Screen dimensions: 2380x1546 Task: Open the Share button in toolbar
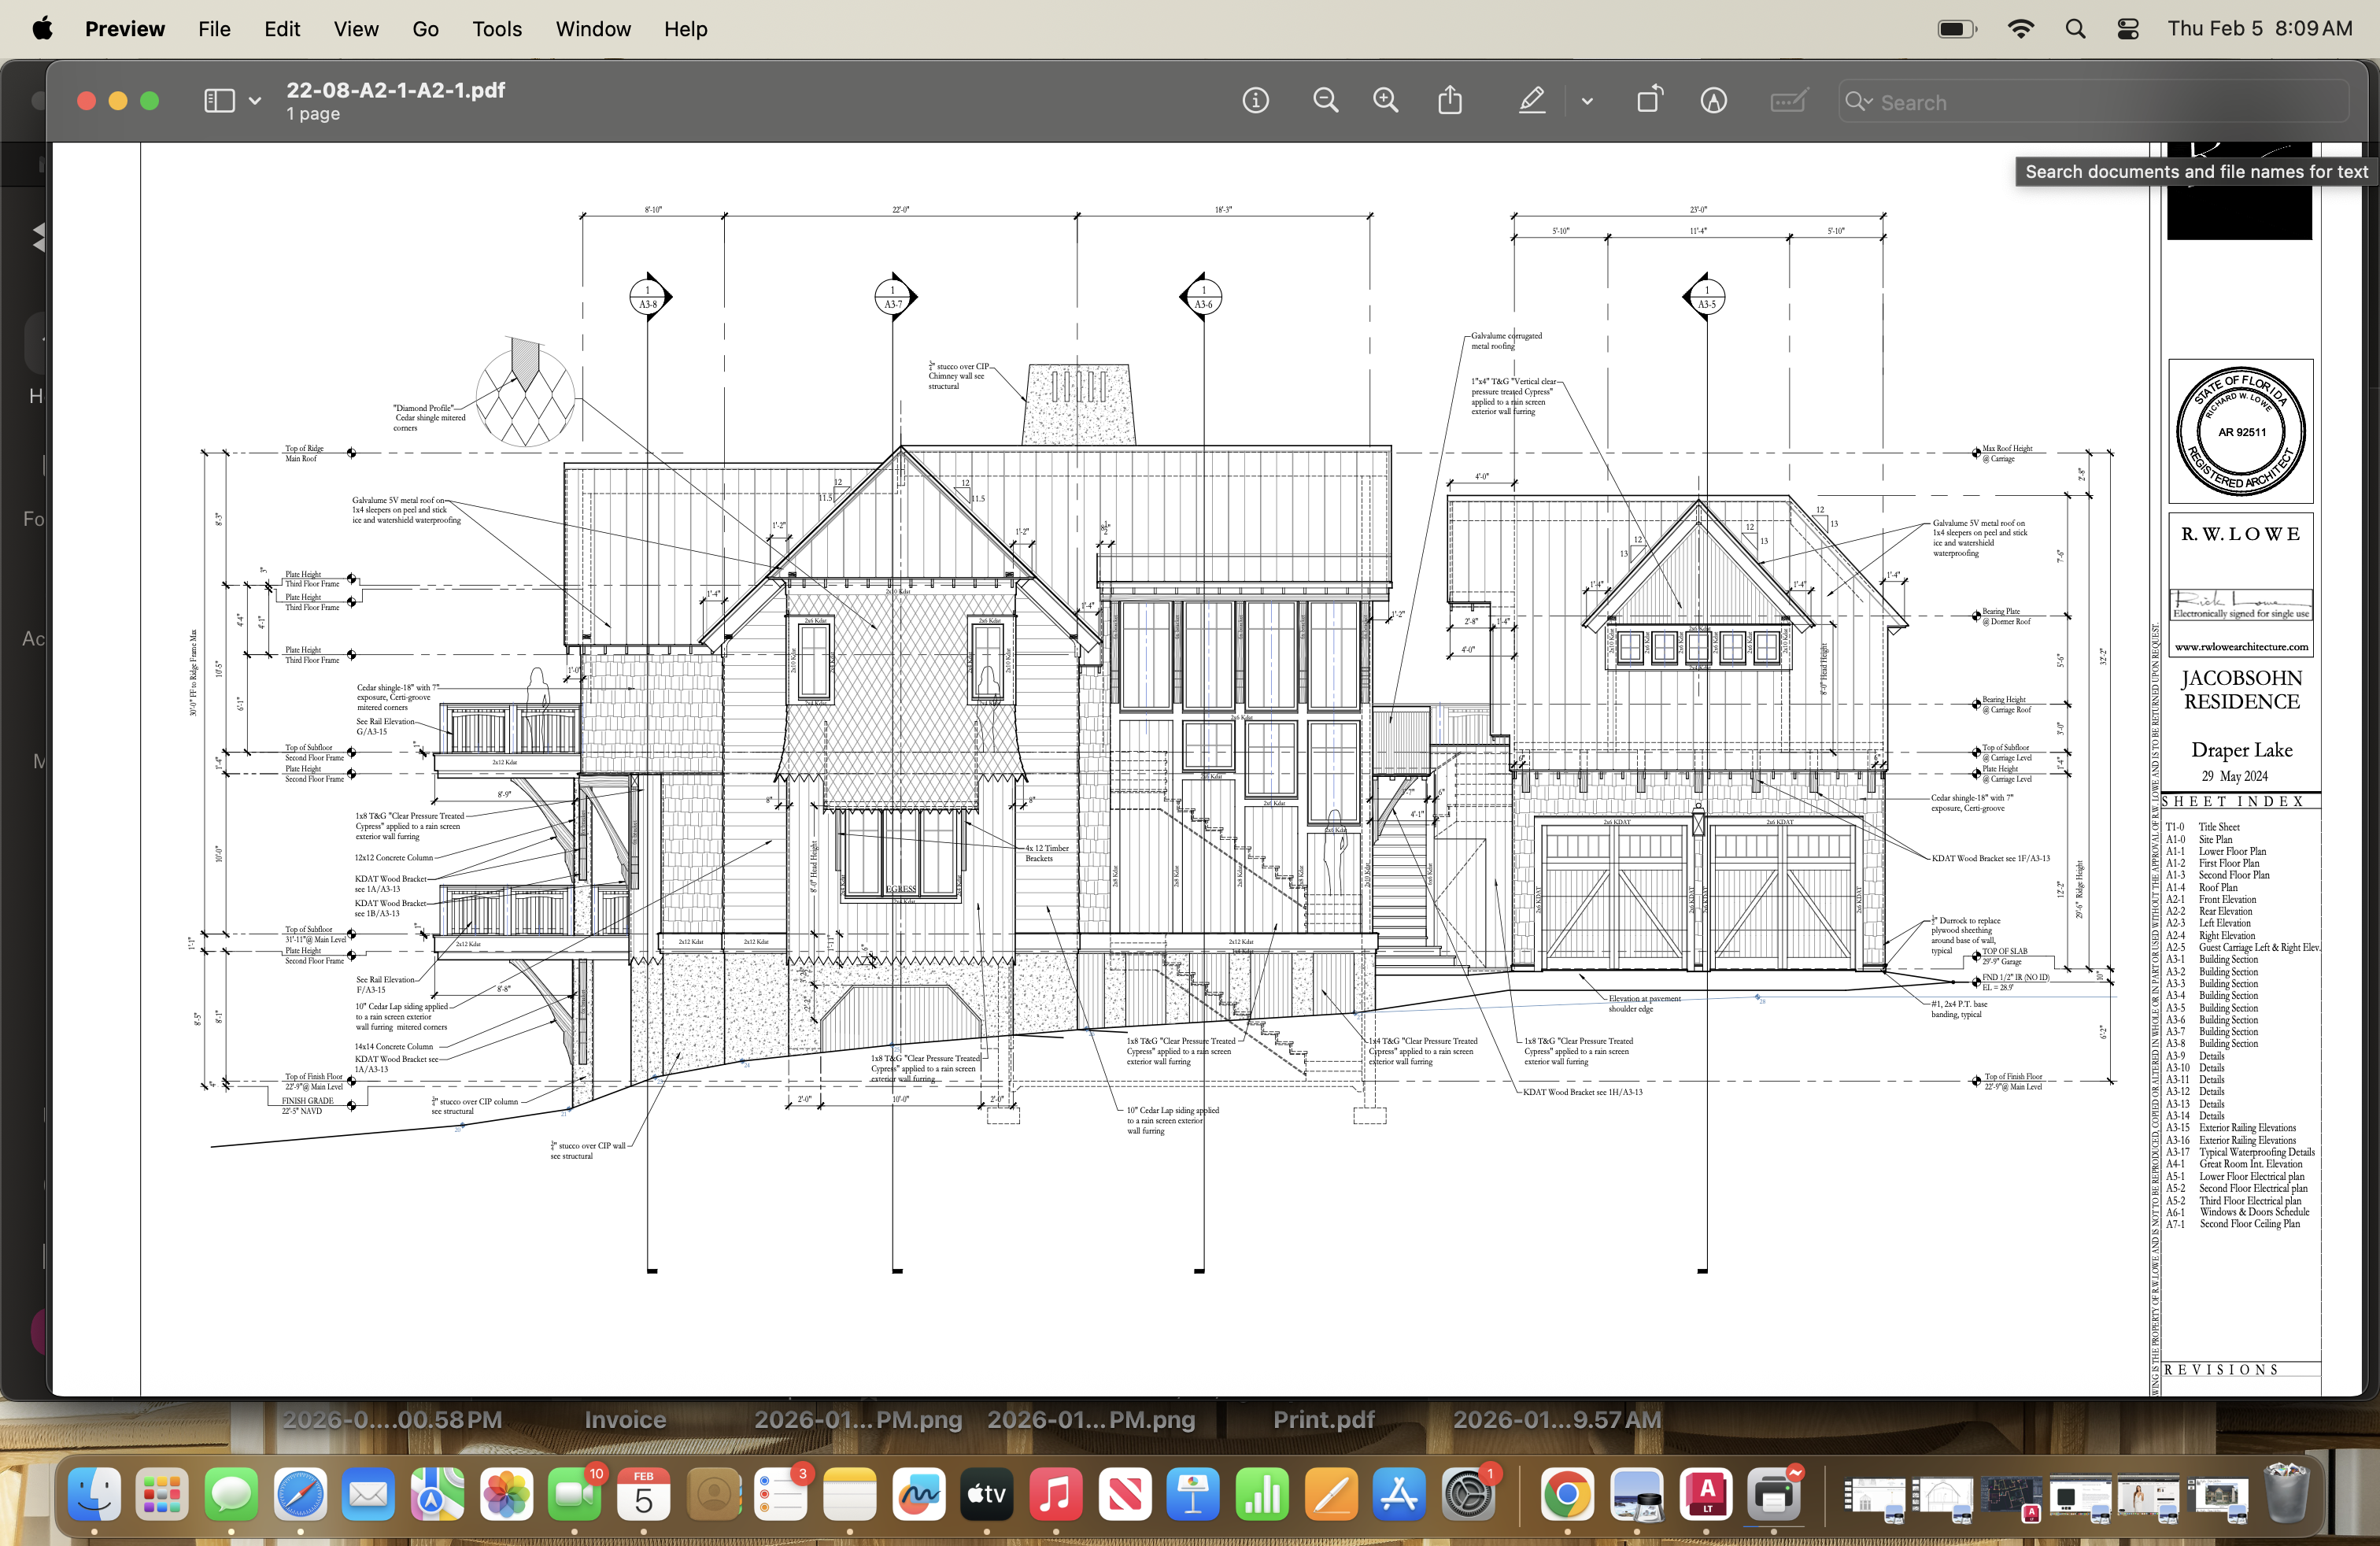tap(1450, 101)
